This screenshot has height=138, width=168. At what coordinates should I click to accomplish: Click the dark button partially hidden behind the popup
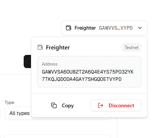point(27,61)
